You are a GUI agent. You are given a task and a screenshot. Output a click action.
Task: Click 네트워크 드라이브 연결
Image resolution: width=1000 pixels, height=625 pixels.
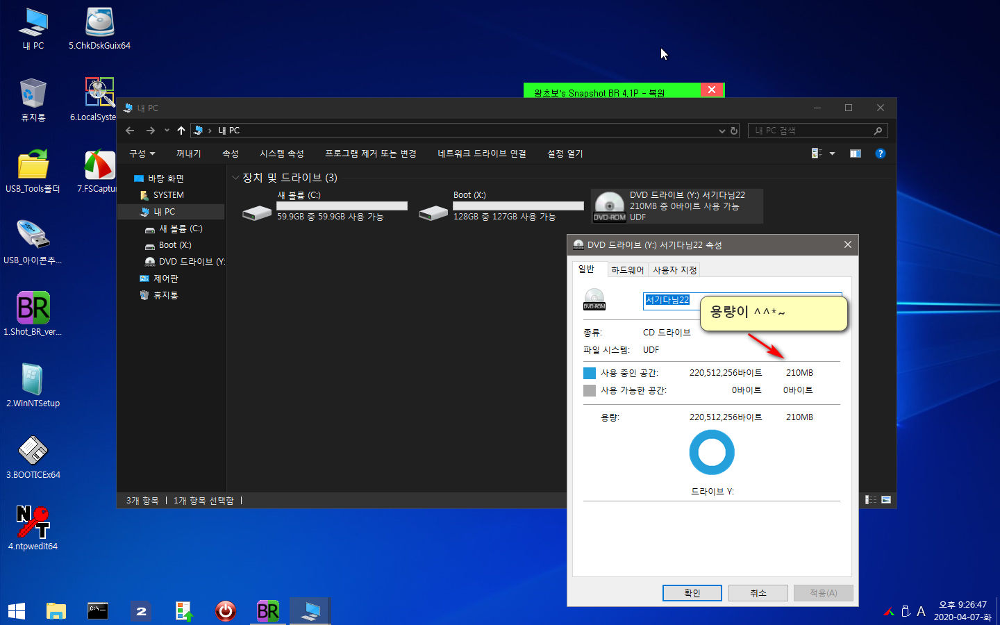481,153
